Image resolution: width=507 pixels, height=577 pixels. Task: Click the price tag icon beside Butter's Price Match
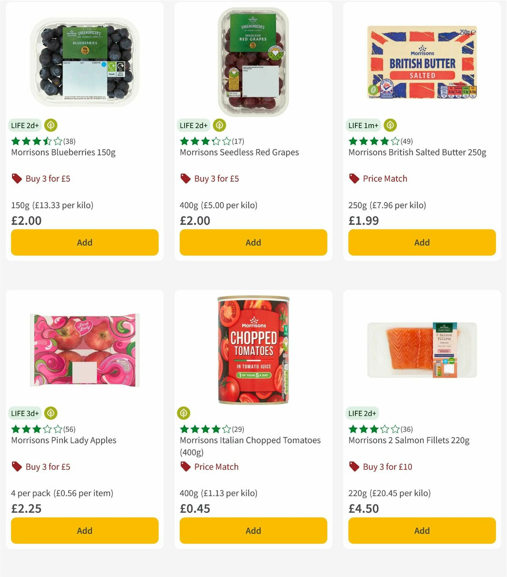[x=354, y=178]
